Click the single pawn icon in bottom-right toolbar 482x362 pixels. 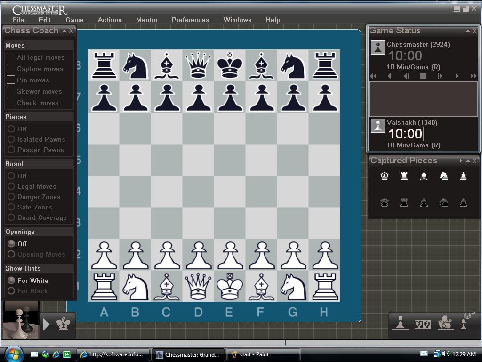[400, 323]
